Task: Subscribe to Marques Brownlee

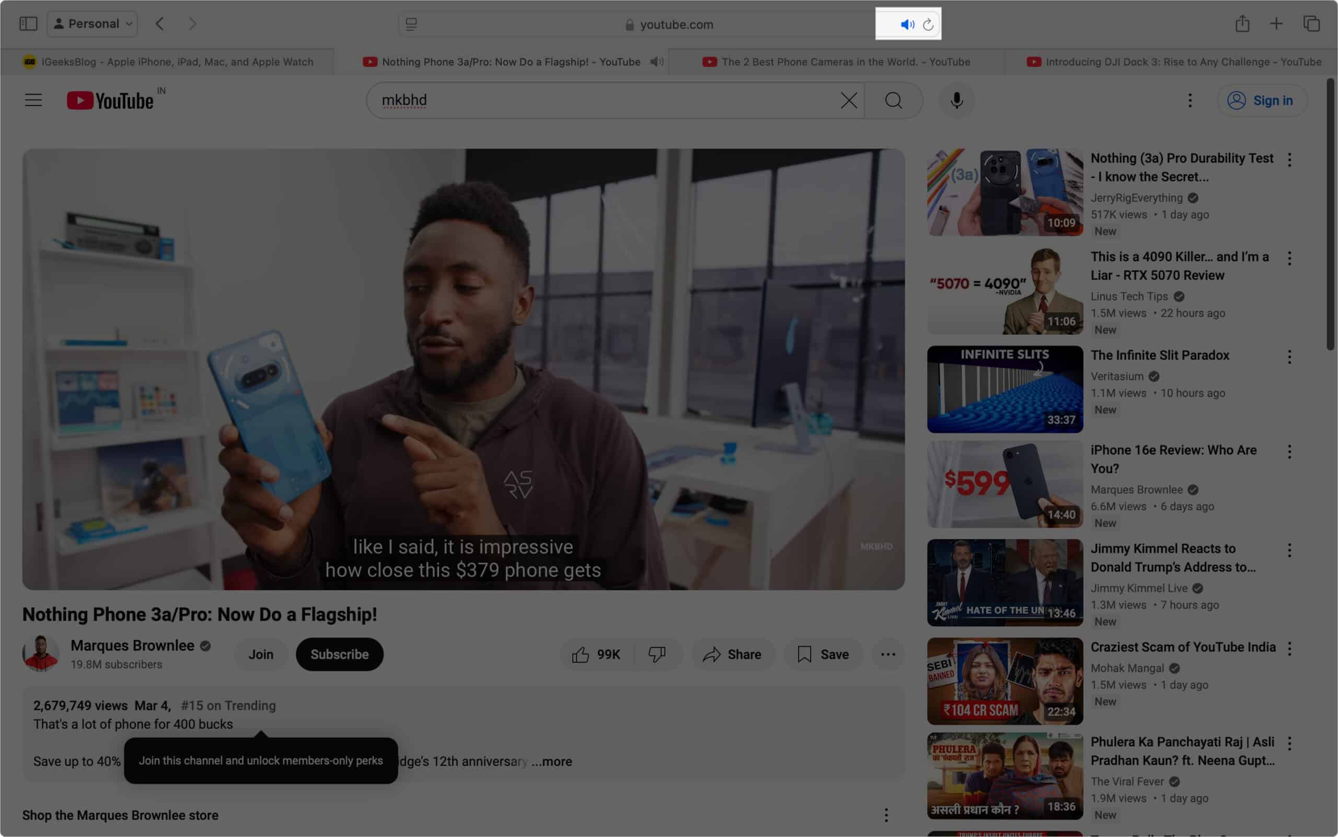Action: (x=339, y=655)
